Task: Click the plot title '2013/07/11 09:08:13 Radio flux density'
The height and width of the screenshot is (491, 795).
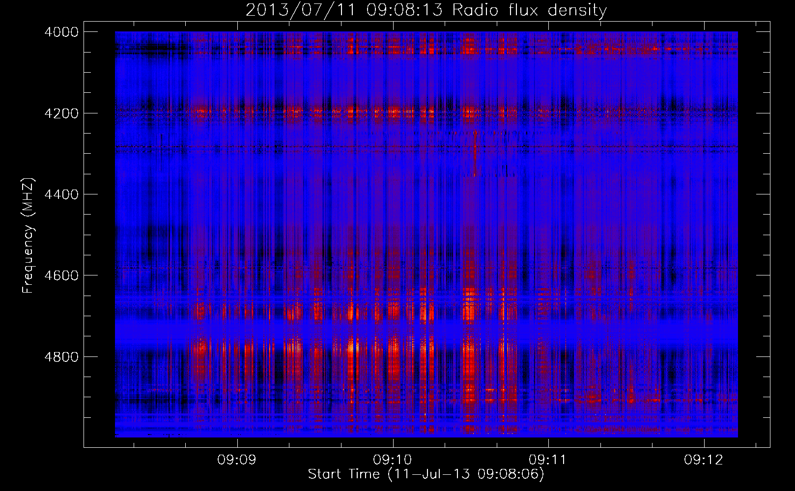Action: tap(426, 10)
